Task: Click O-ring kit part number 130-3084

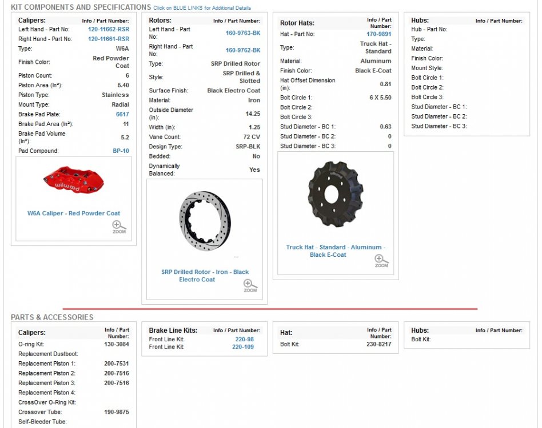Action: (x=117, y=344)
